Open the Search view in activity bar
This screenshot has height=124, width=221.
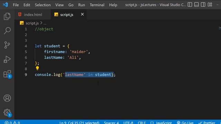click(7, 31)
